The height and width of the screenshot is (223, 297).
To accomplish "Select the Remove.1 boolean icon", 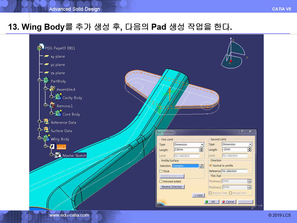I will coord(52,106).
